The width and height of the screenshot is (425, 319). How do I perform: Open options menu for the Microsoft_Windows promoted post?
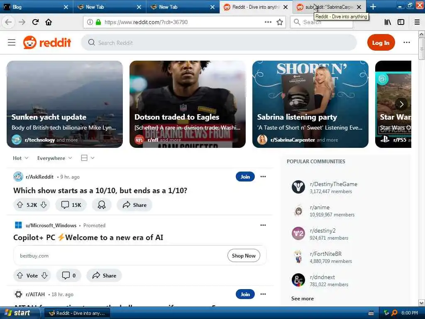pyautogui.click(x=263, y=225)
